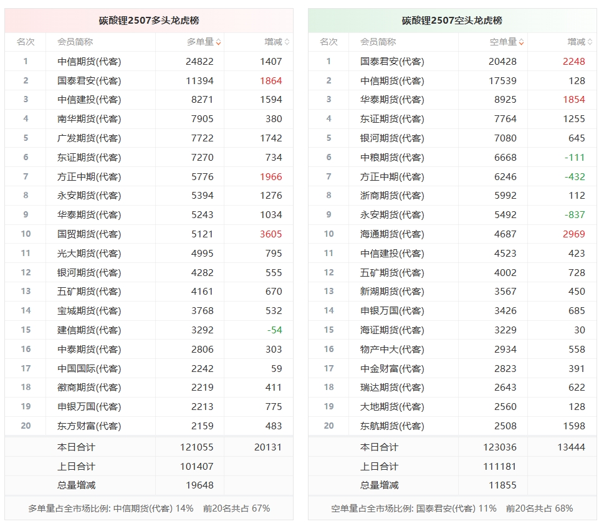The height and width of the screenshot is (524, 604).
Task: Click long total 121055
Action: 197,447
